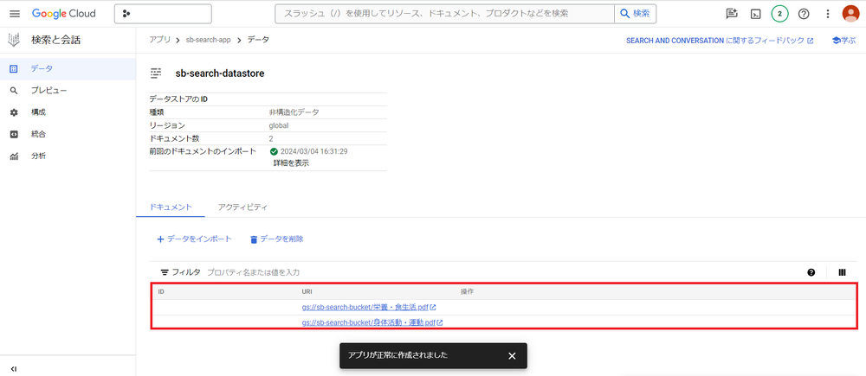The width and height of the screenshot is (866, 376).
Task: Click the フィルタ filter icon
Action: (x=165, y=272)
